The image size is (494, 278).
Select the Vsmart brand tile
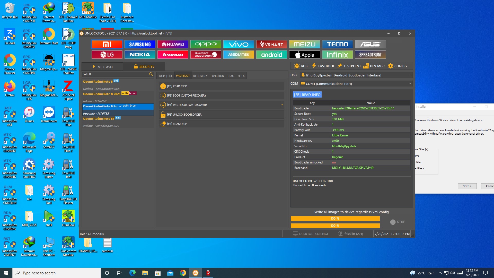(271, 44)
